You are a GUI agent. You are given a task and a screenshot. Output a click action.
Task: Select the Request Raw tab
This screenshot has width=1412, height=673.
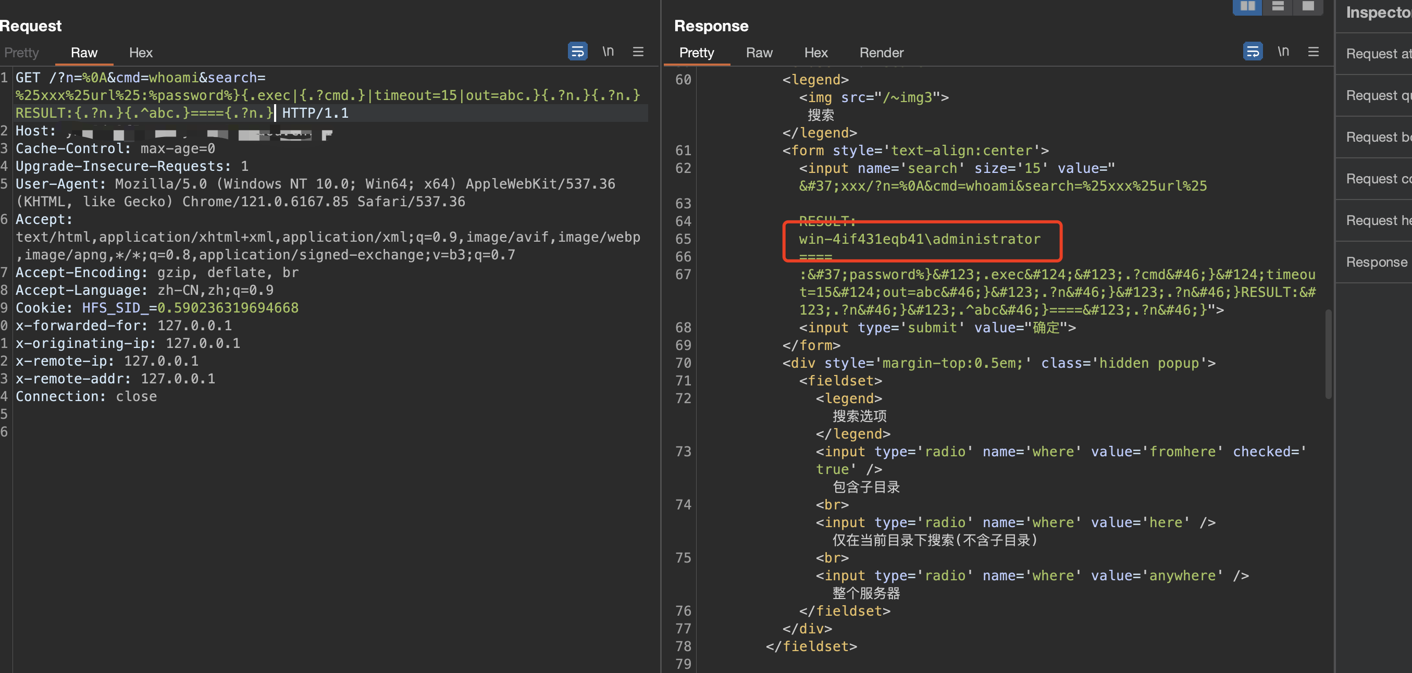(84, 53)
